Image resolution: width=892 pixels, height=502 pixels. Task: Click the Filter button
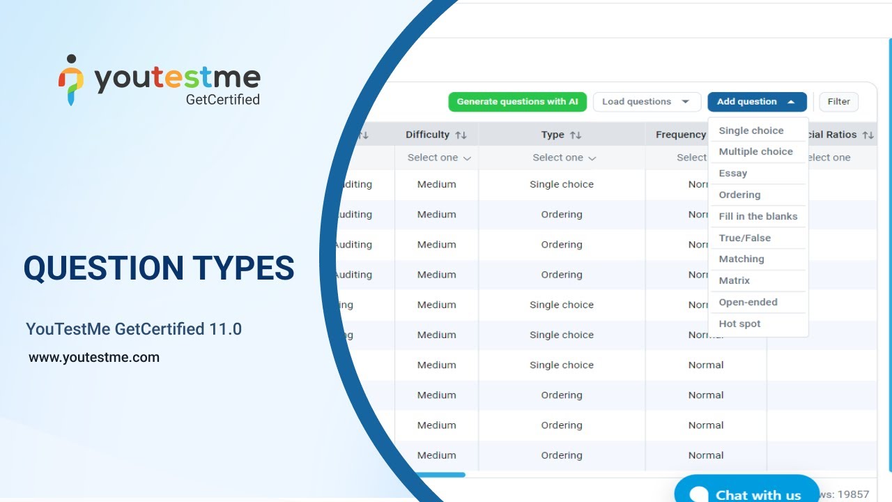pyautogui.click(x=838, y=102)
